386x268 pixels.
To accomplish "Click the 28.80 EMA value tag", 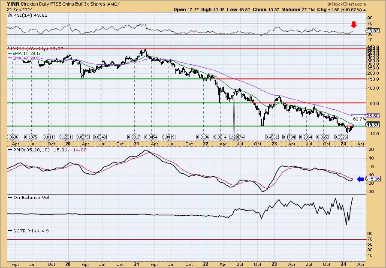I will (373, 115).
